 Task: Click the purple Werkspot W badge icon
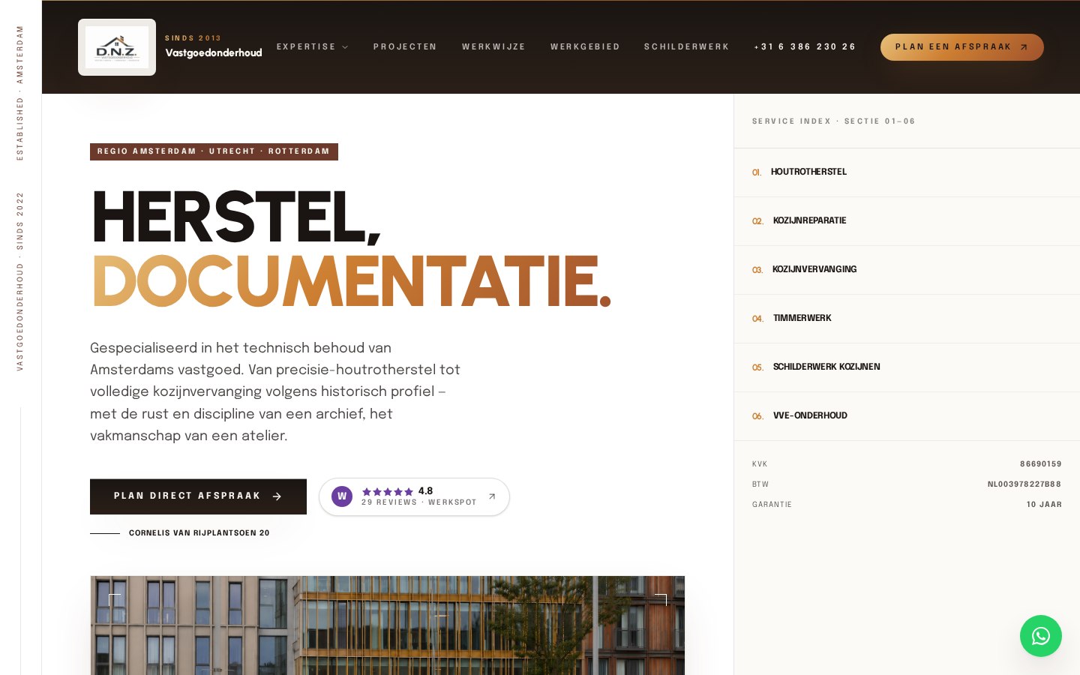[342, 496]
